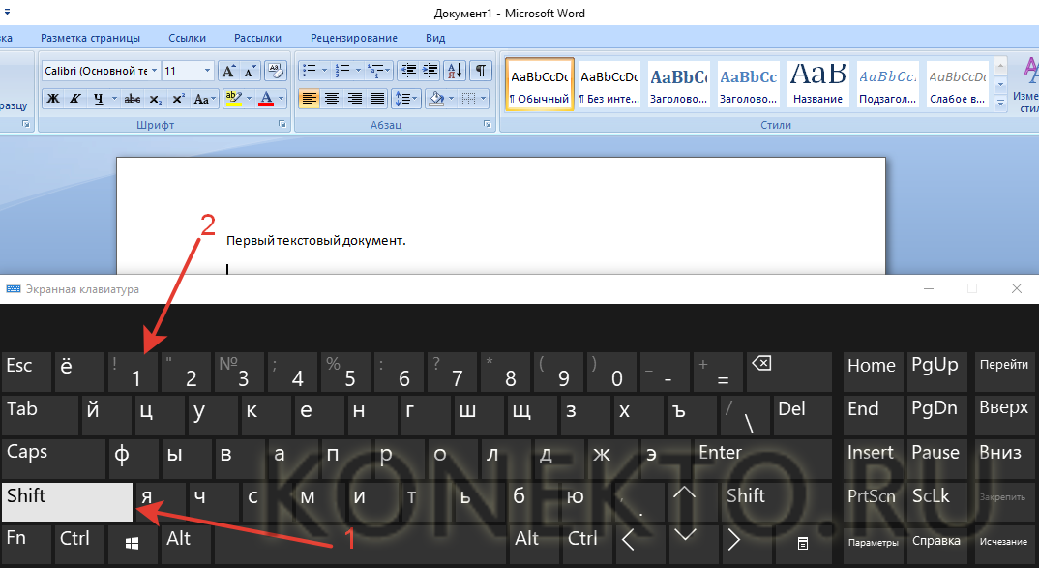
Task: Show paragraph marks with the ¶ icon
Action: pyautogui.click(x=480, y=71)
